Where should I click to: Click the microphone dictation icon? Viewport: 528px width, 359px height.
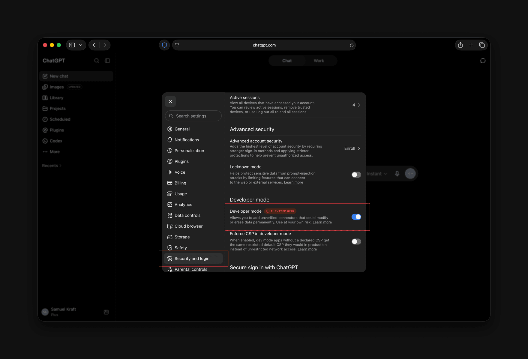[x=397, y=174]
